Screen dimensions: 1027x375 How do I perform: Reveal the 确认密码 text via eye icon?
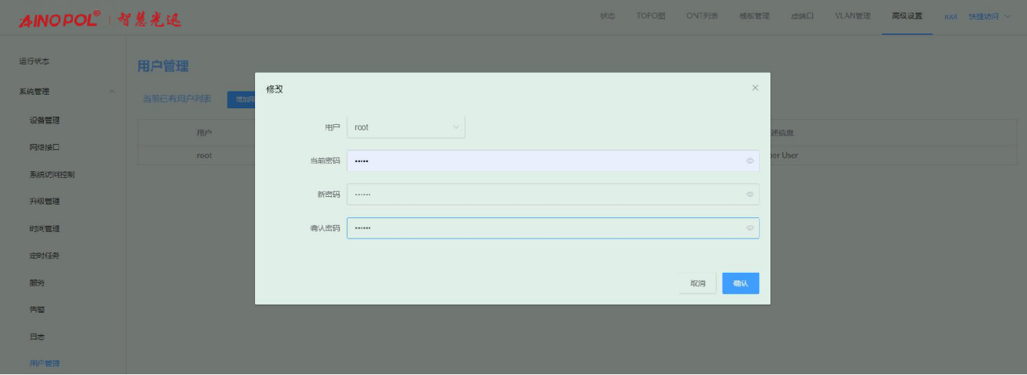click(749, 228)
